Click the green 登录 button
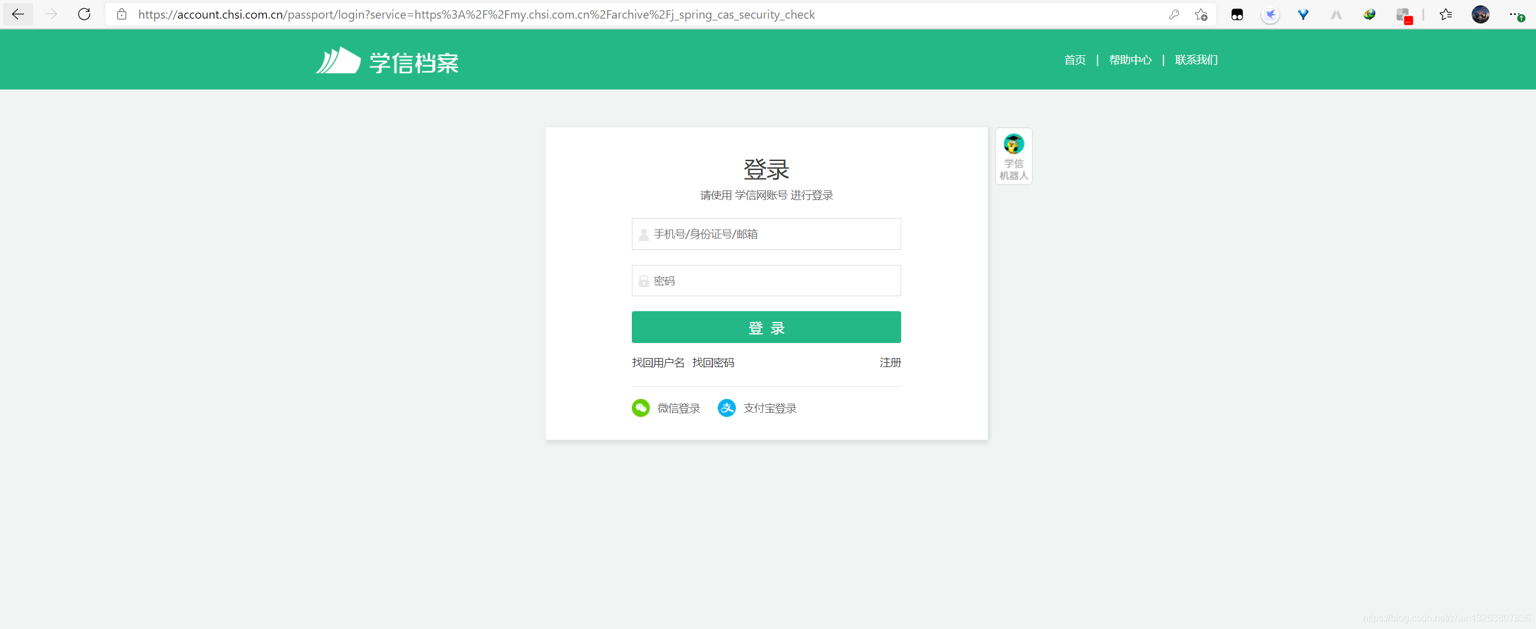Viewport: 1536px width, 629px height. pyautogui.click(x=766, y=327)
